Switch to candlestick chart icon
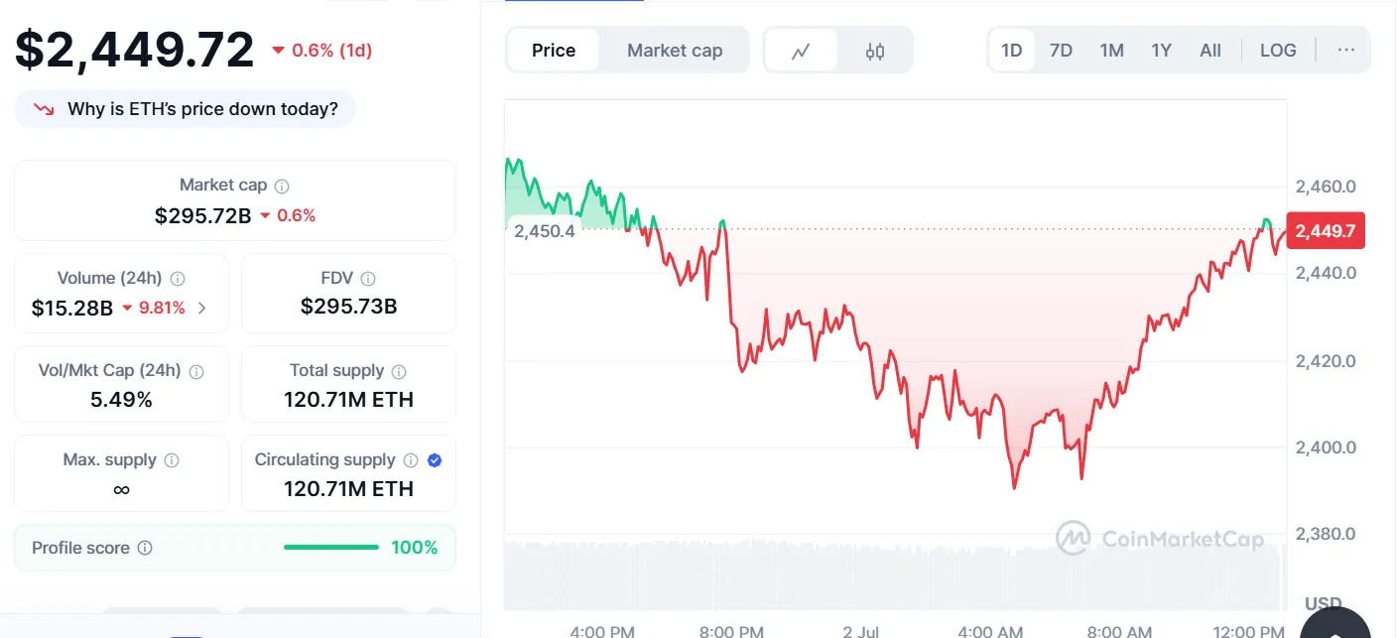This screenshot has height=638, width=1397. (x=874, y=51)
